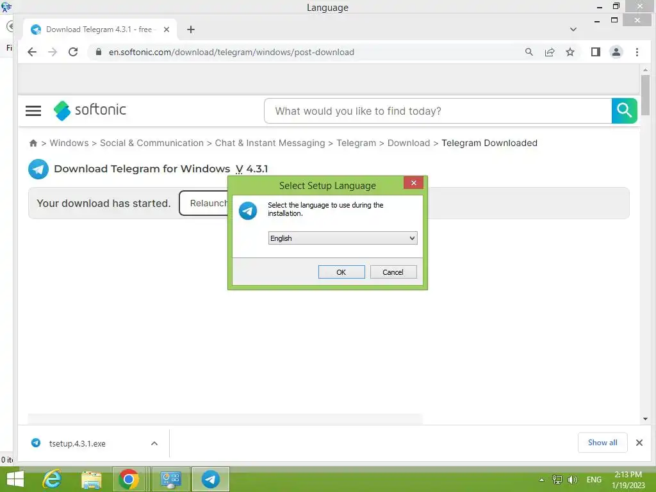Viewport: 656px width, 492px height.
Task: Go back in Chrome browser
Action: [32, 52]
